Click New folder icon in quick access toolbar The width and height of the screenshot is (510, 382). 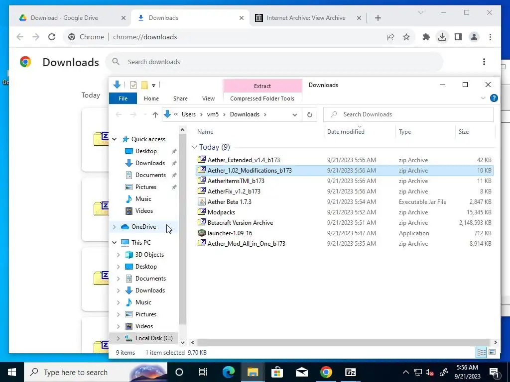[144, 85]
